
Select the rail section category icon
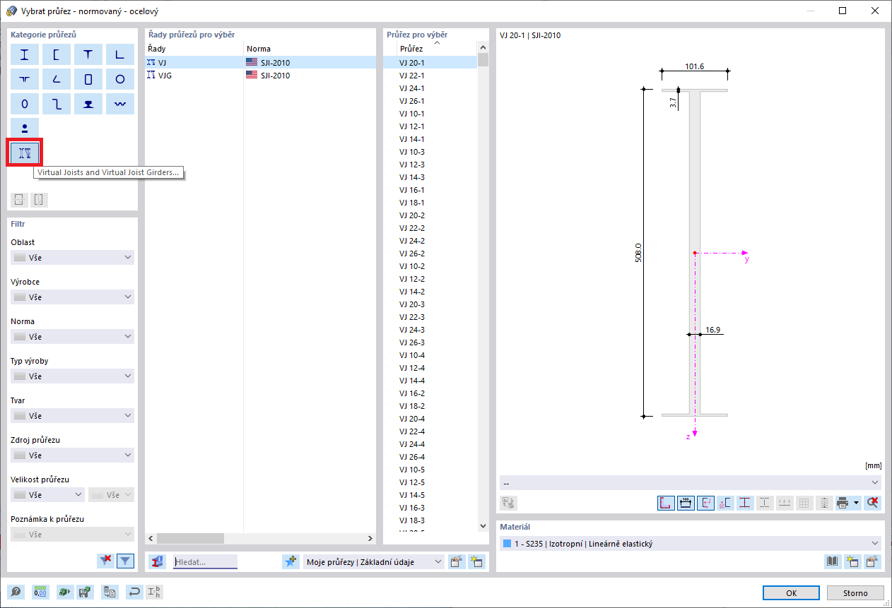(88, 105)
